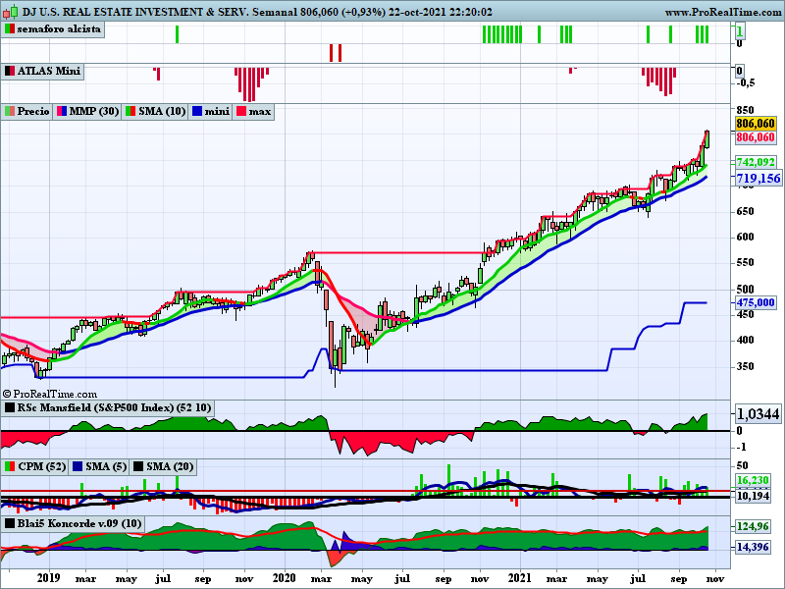Click the candlestick icon beside the chart title

(10, 11)
